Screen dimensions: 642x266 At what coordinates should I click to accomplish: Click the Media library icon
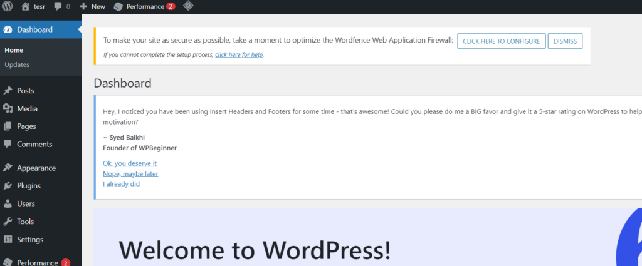pos(8,109)
